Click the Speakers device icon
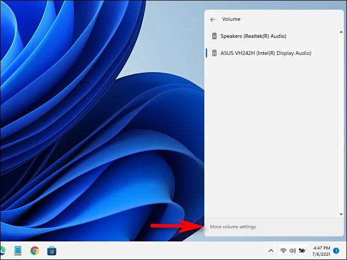347x260 pixels. 215,36
